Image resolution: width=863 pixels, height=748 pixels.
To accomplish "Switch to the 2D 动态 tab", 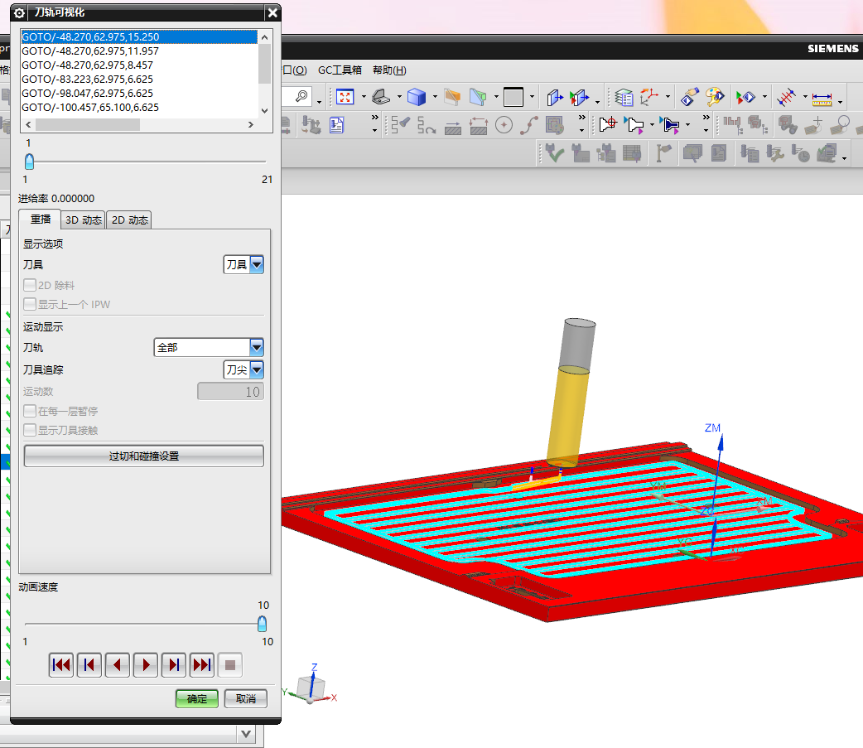I will point(129,220).
